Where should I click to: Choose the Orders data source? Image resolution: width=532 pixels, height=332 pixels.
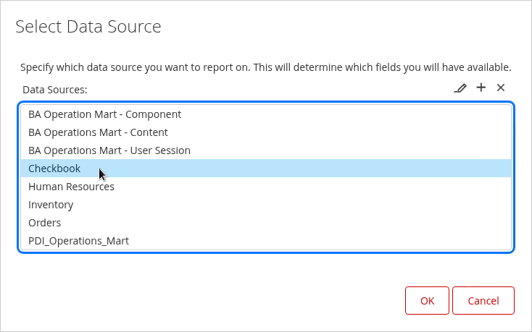coord(44,223)
